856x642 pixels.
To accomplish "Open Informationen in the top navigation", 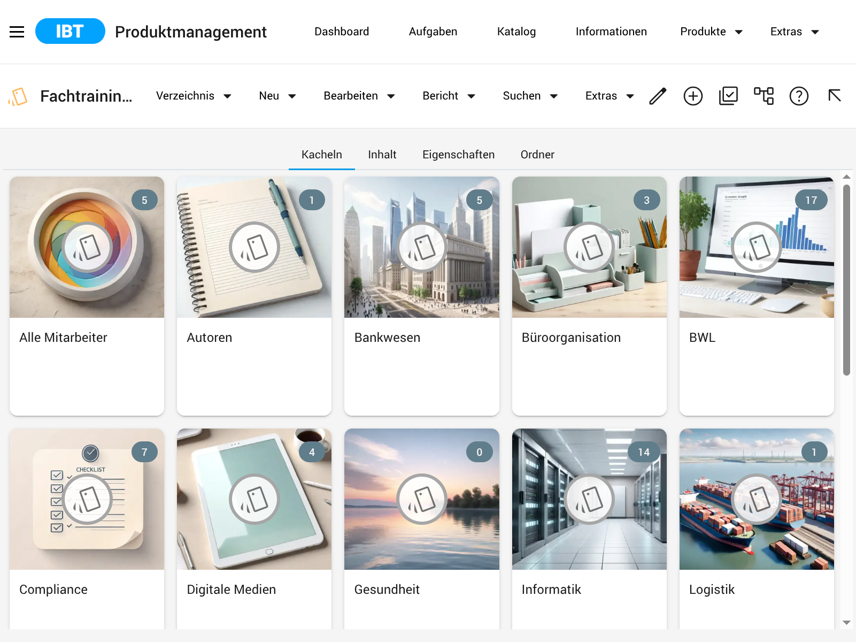I will point(611,32).
